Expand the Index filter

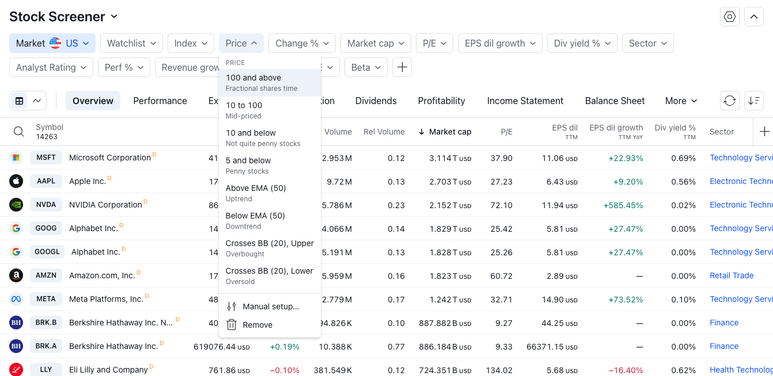[191, 43]
